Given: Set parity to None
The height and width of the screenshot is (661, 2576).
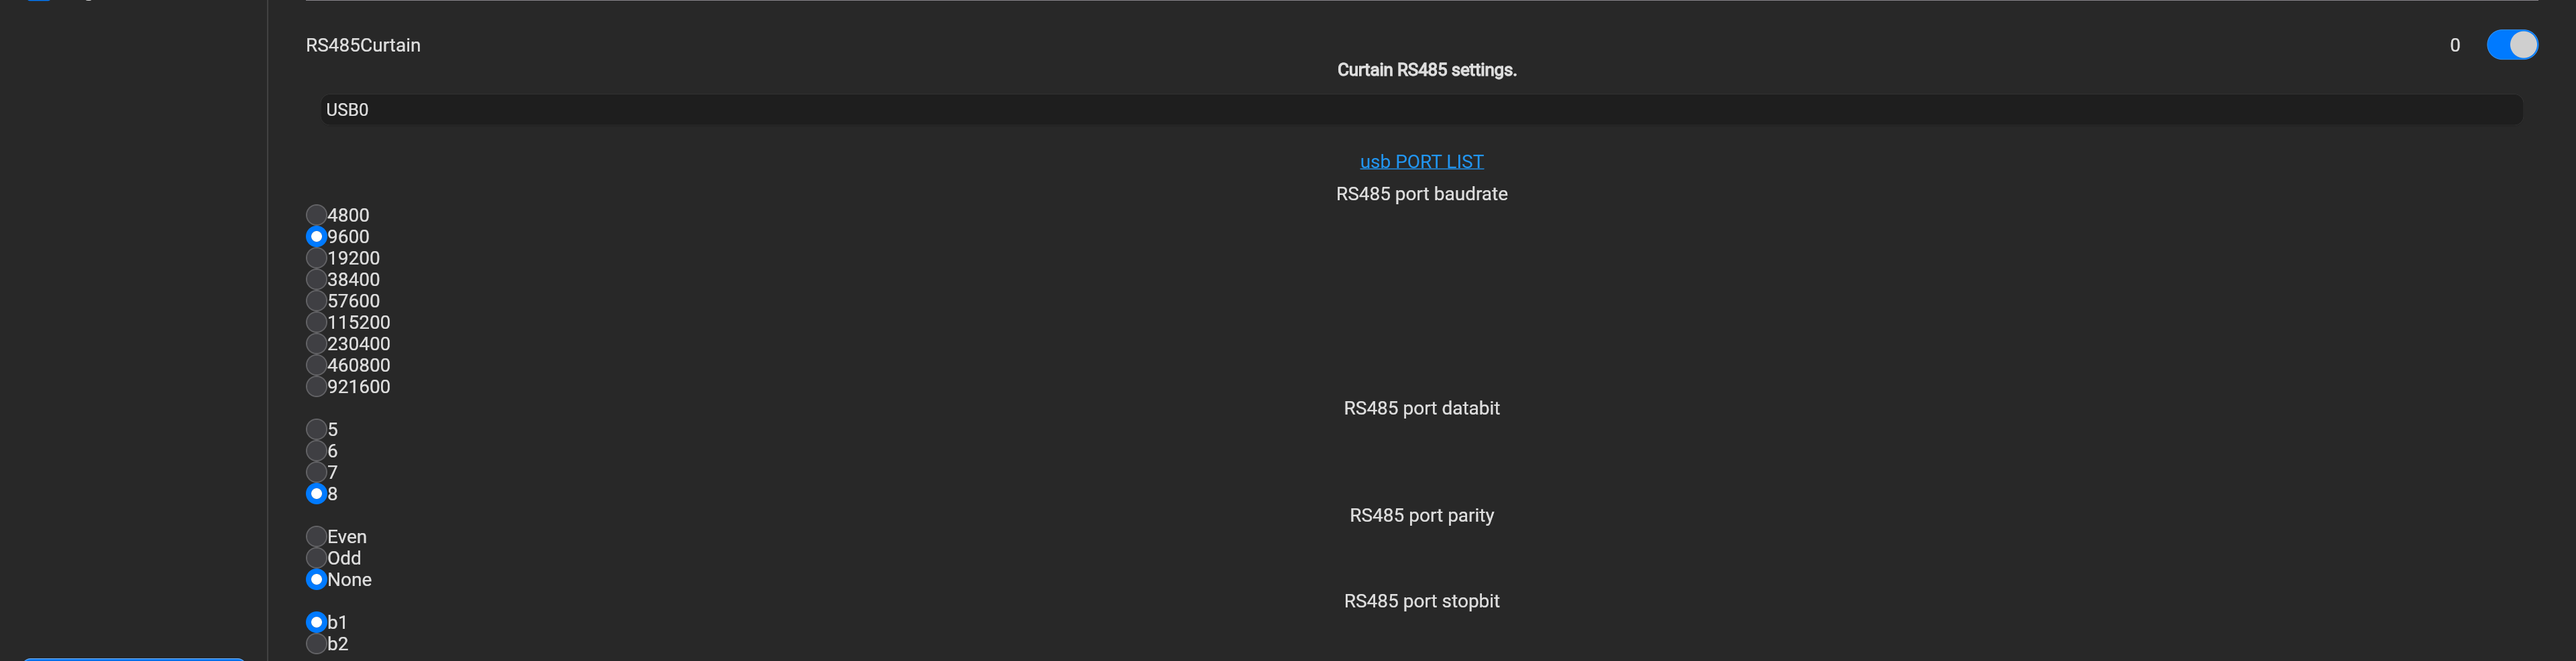Looking at the screenshot, I should 316,580.
